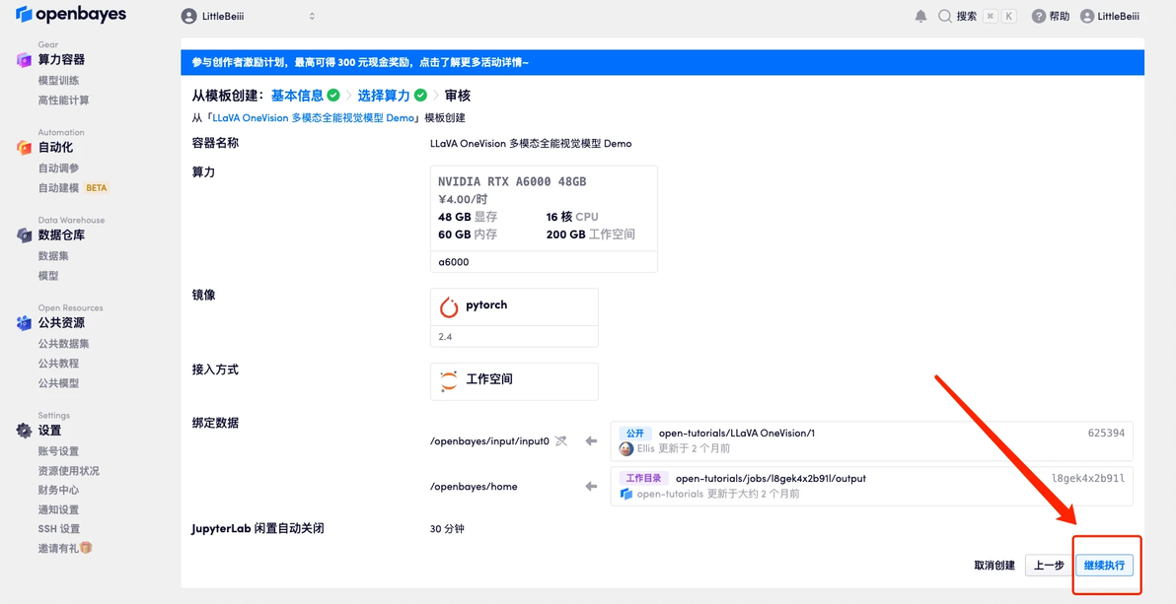Open 高性能计算 in sidebar
Viewport: 1176px width, 604px height.
(64, 100)
